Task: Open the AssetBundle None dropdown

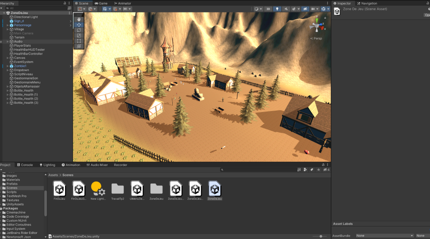Action: point(384,236)
